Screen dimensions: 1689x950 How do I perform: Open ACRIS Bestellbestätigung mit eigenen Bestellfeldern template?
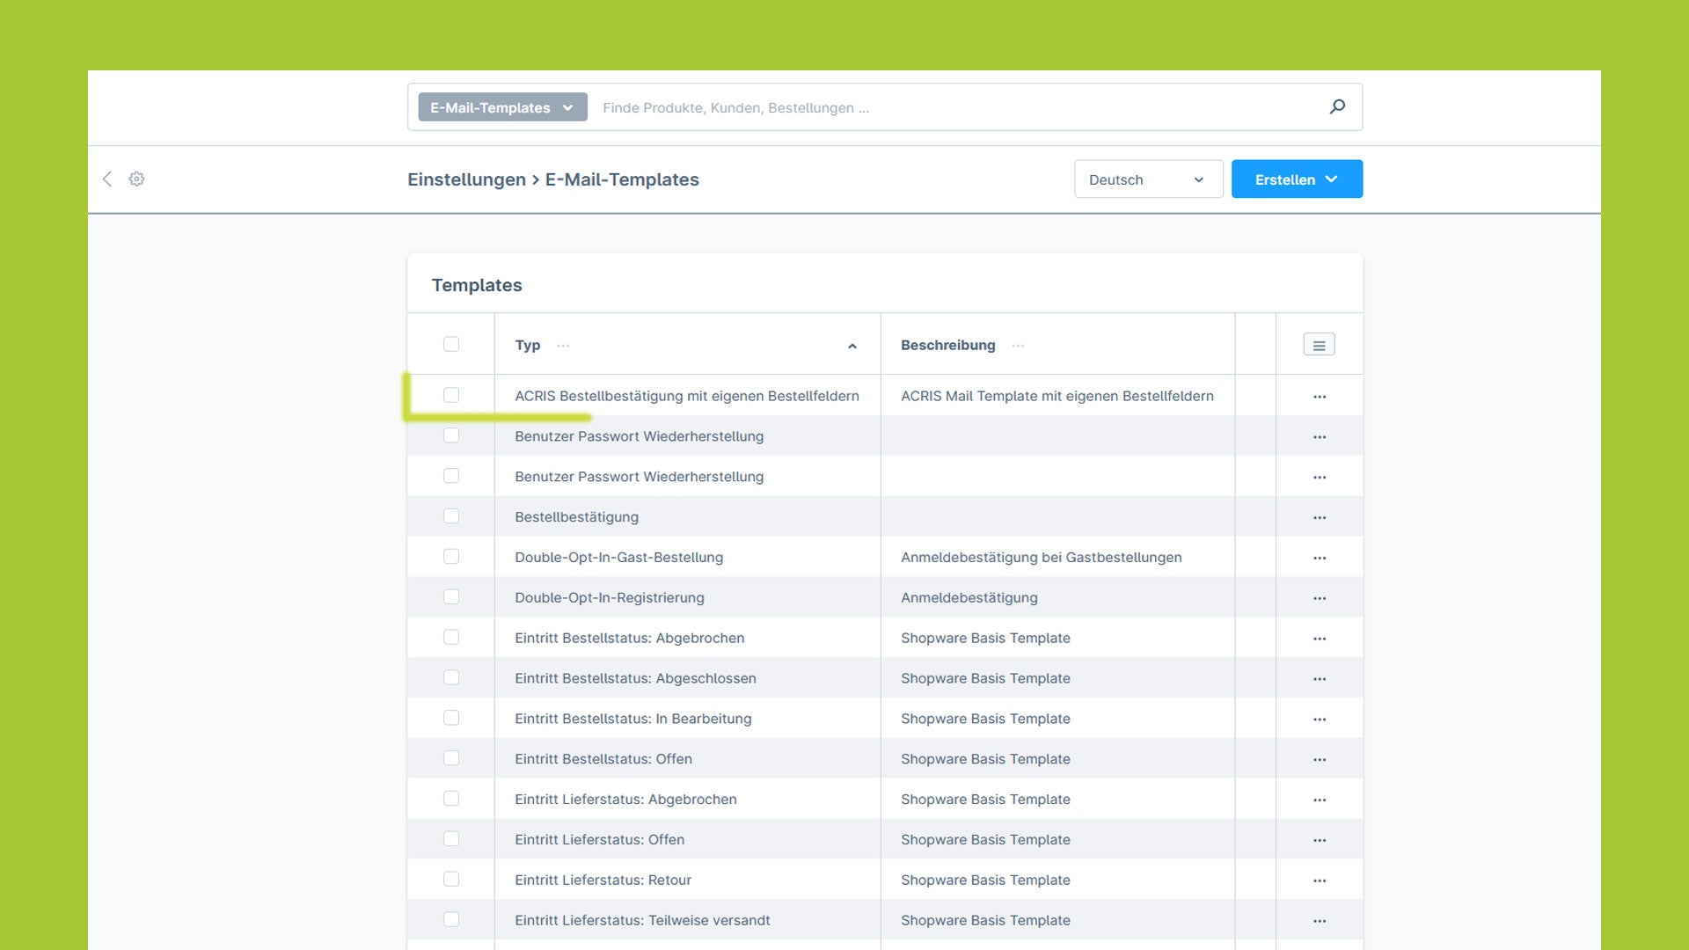pyautogui.click(x=687, y=396)
